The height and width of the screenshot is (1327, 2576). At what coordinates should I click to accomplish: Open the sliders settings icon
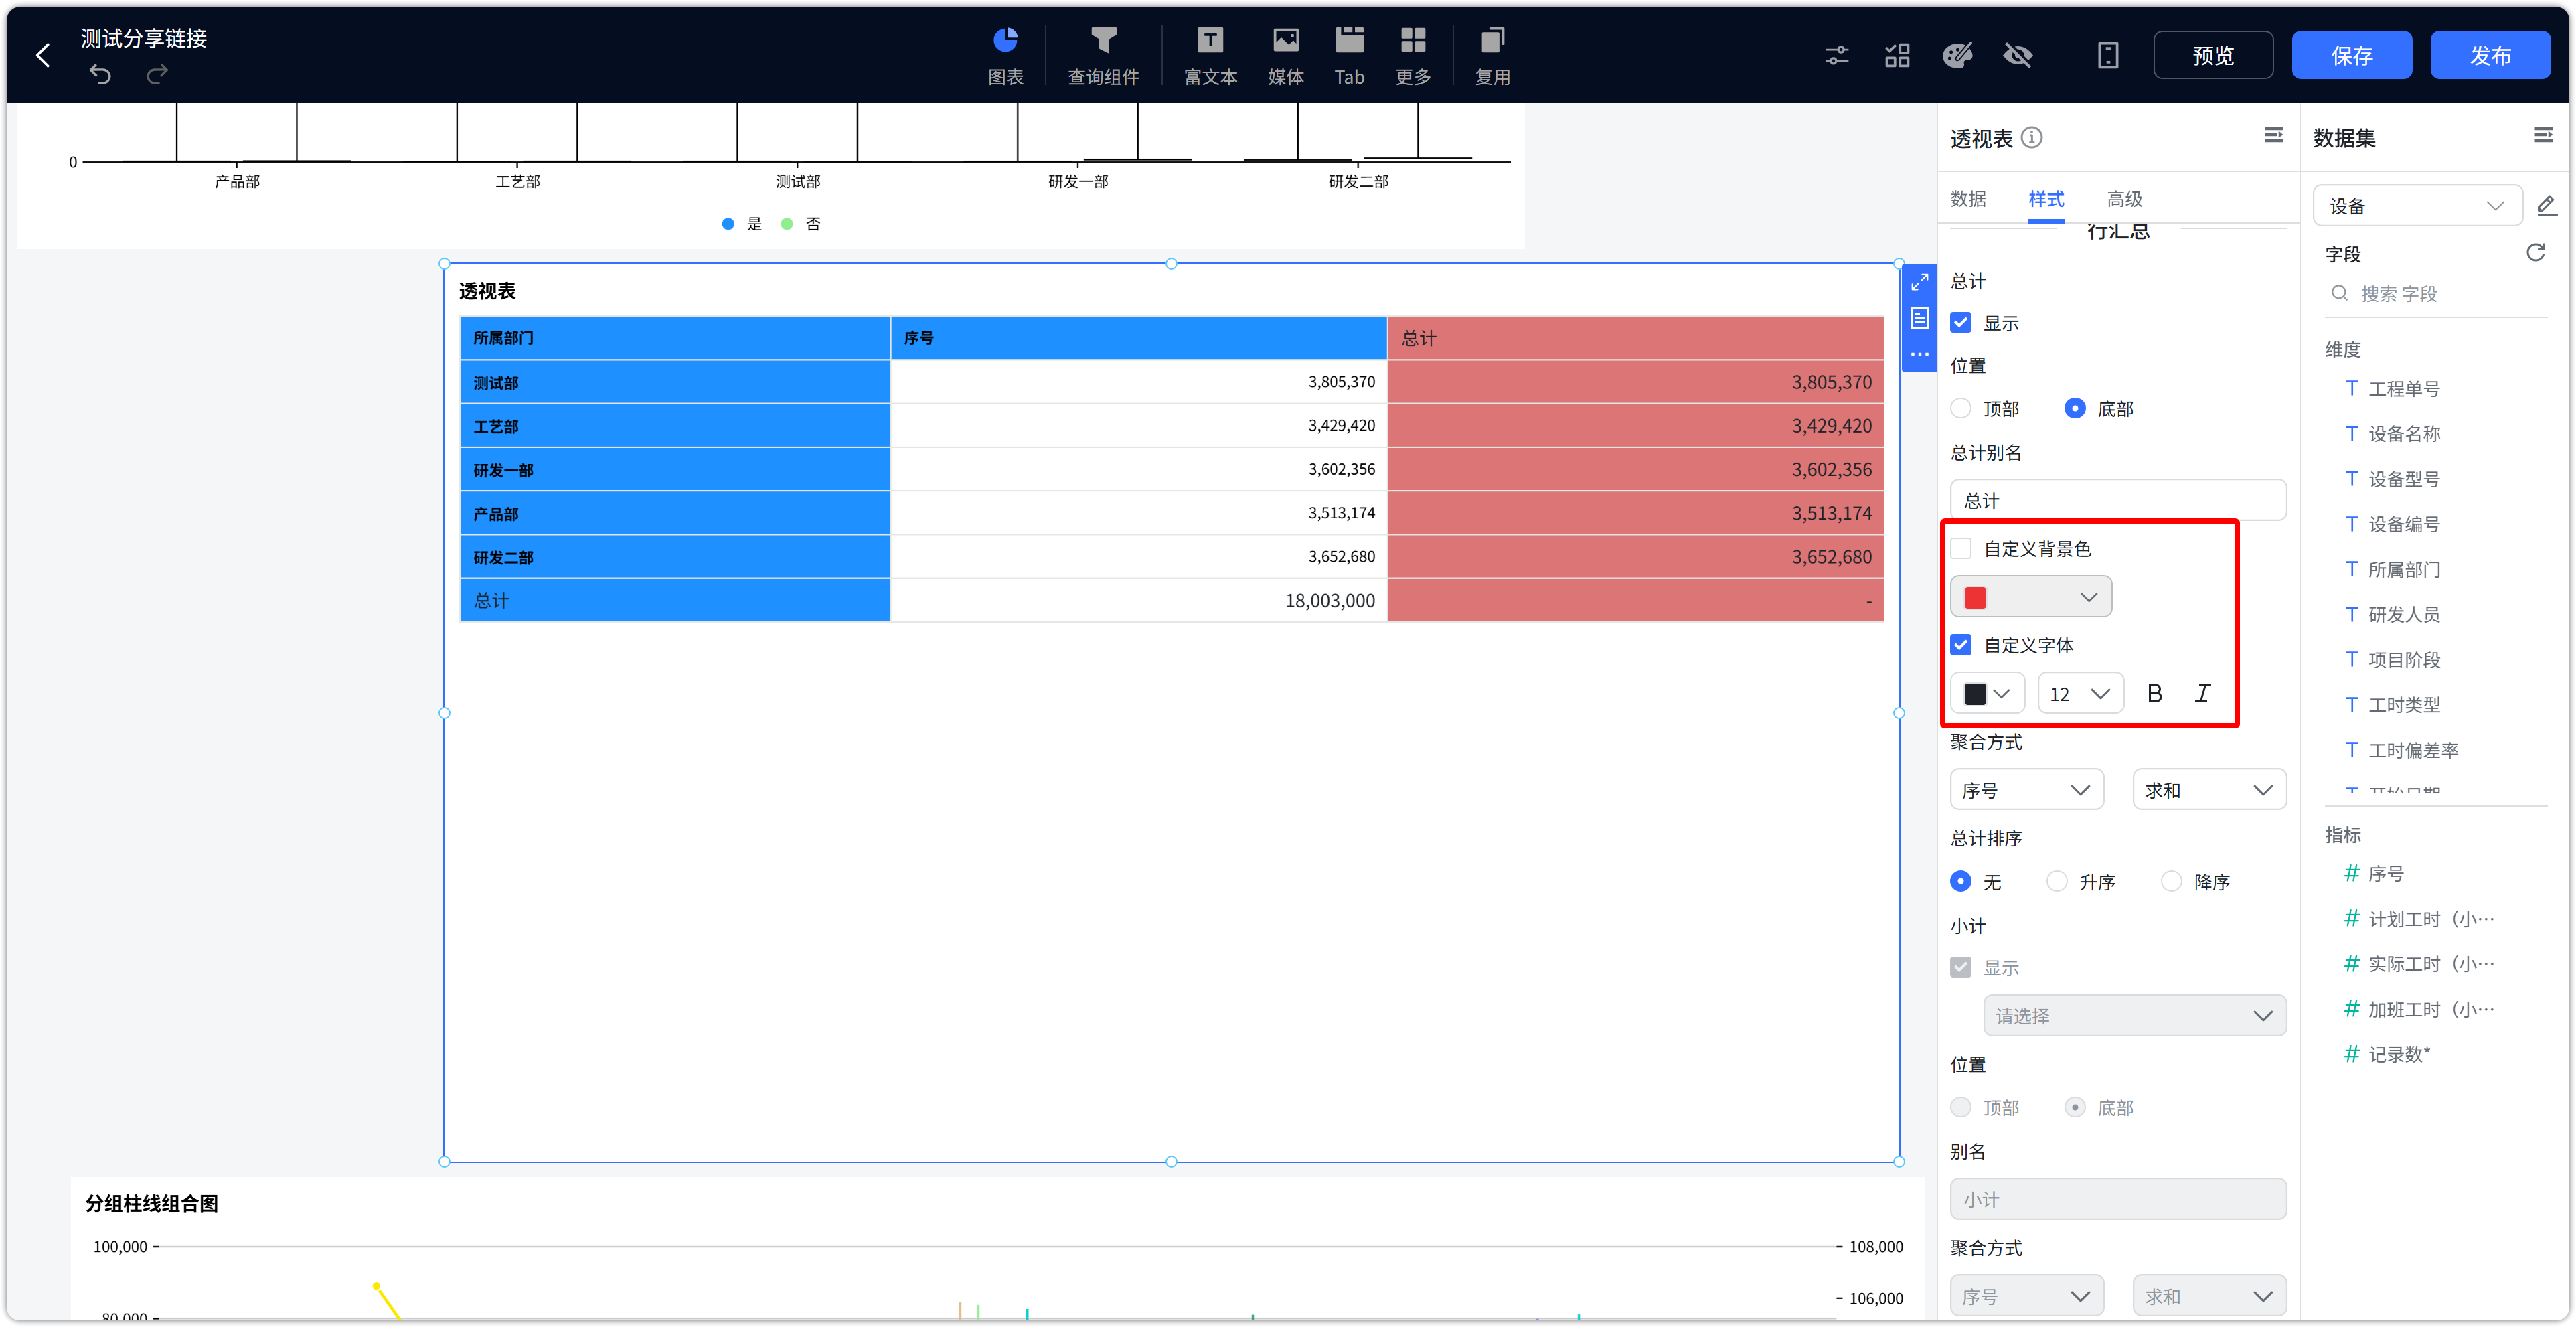point(1837,55)
